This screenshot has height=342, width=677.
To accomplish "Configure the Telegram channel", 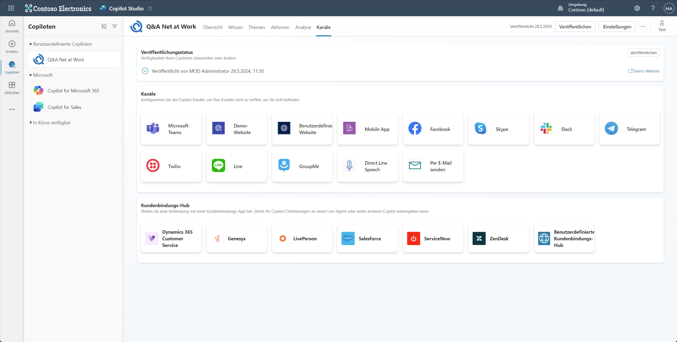I will (629, 129).
